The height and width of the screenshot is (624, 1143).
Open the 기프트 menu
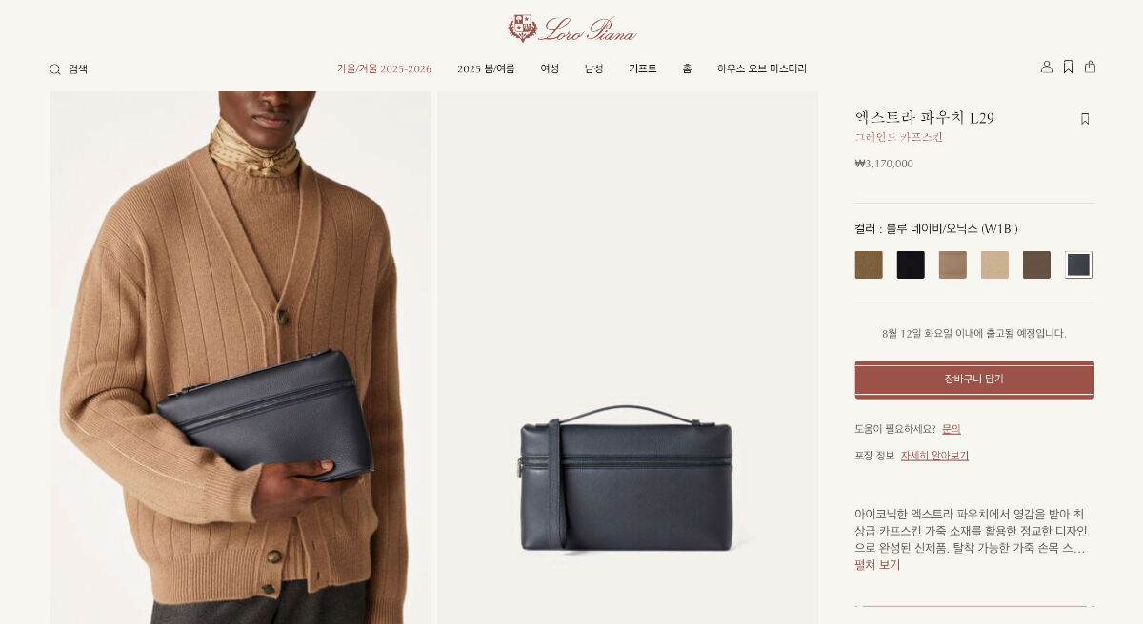coord(642,68)
